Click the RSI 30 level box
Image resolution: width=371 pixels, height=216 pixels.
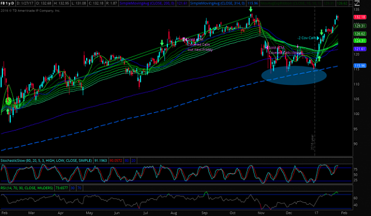72,188
